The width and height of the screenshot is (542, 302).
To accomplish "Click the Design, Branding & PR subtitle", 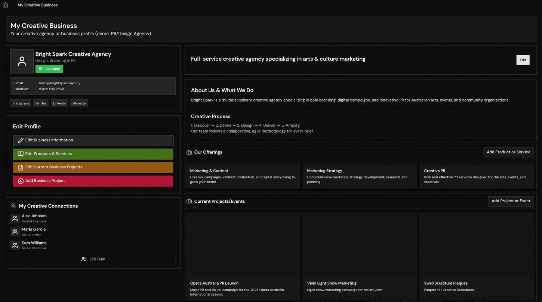I will pyautogui.click(x=55, y=60).
